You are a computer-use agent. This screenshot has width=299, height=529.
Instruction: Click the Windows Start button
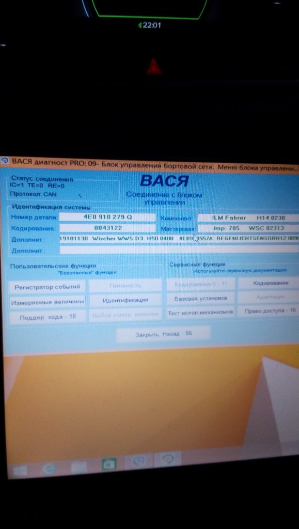20,470
